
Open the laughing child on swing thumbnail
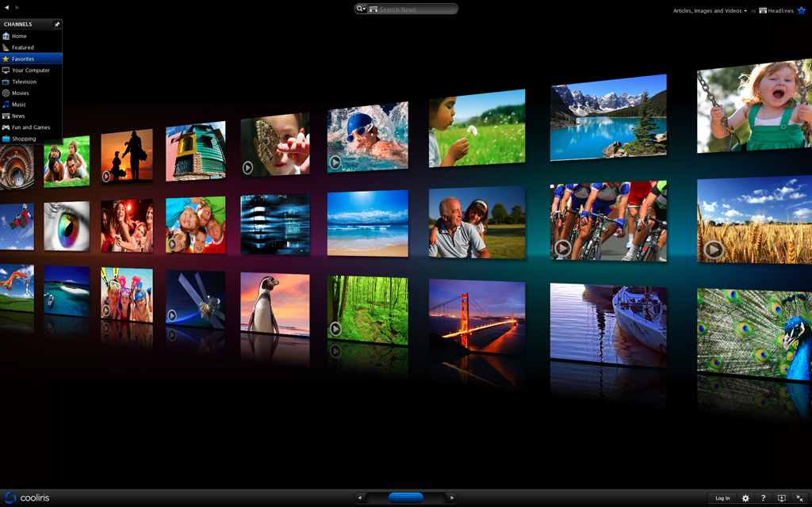click(x=755, y=105)
